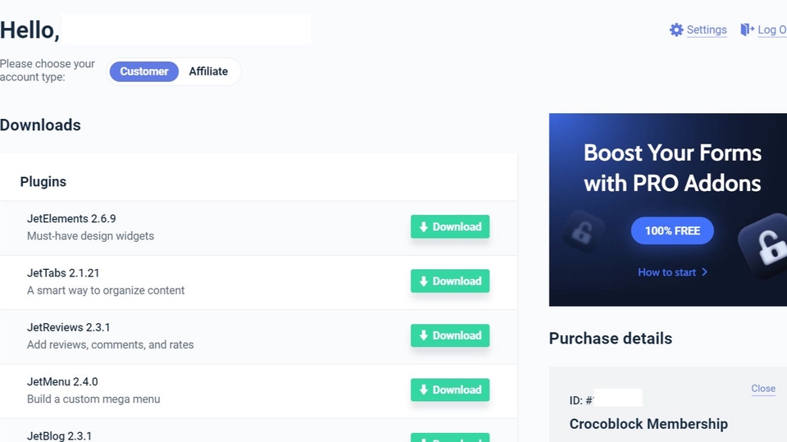787x442 pixels.
Task: Click the JetMenu 2.4.0 title
Action: pos(62,381)
